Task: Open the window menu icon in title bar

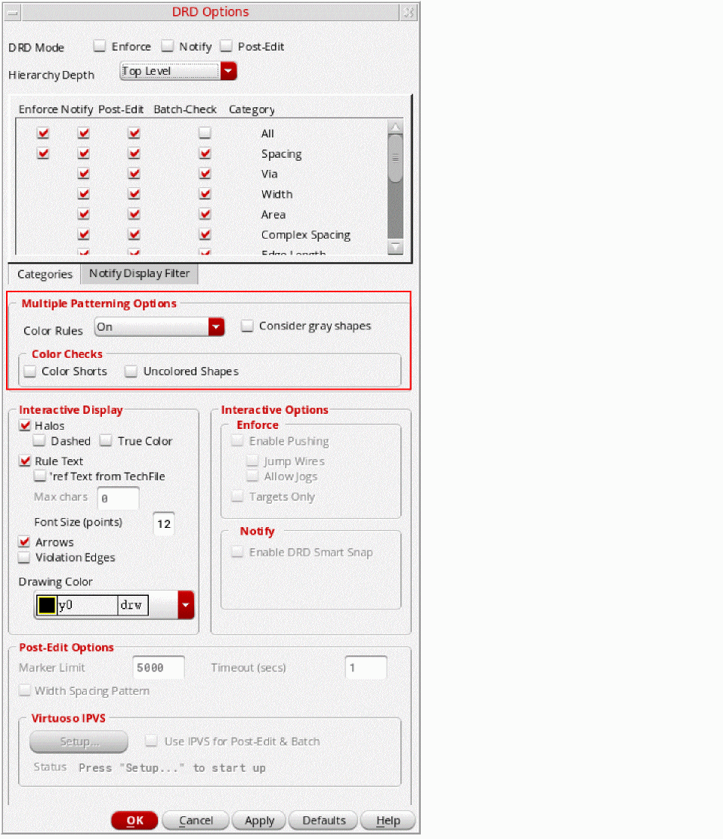Action: click(12, 12)
